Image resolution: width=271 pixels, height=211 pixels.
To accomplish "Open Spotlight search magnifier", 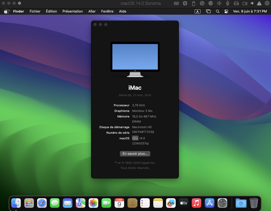I will [218, 11].
